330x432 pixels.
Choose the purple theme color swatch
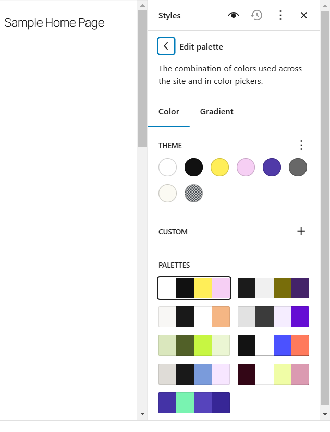tap(272, 167)
